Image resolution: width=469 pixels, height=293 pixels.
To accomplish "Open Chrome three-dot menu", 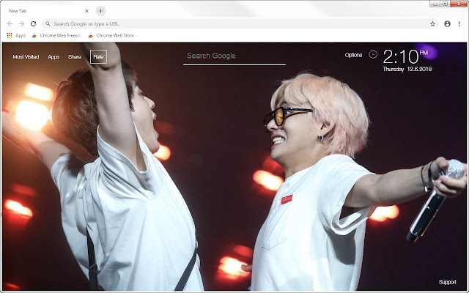I will (x=459, y=24).
